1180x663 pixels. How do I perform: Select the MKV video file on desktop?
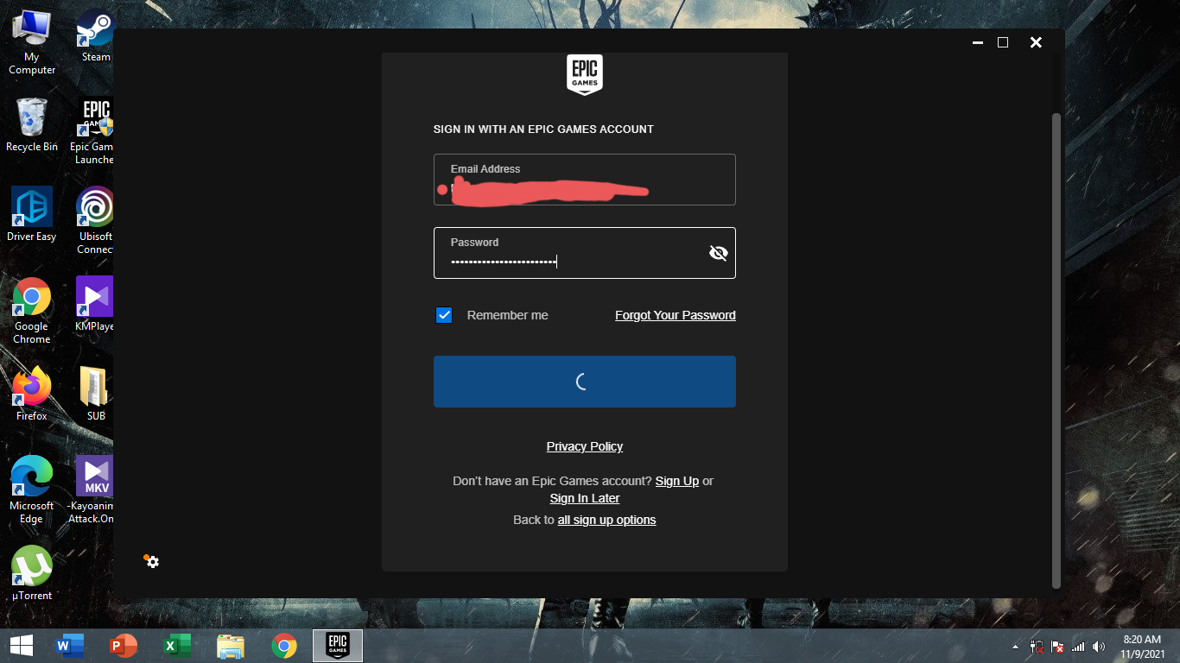pos(92,490)
